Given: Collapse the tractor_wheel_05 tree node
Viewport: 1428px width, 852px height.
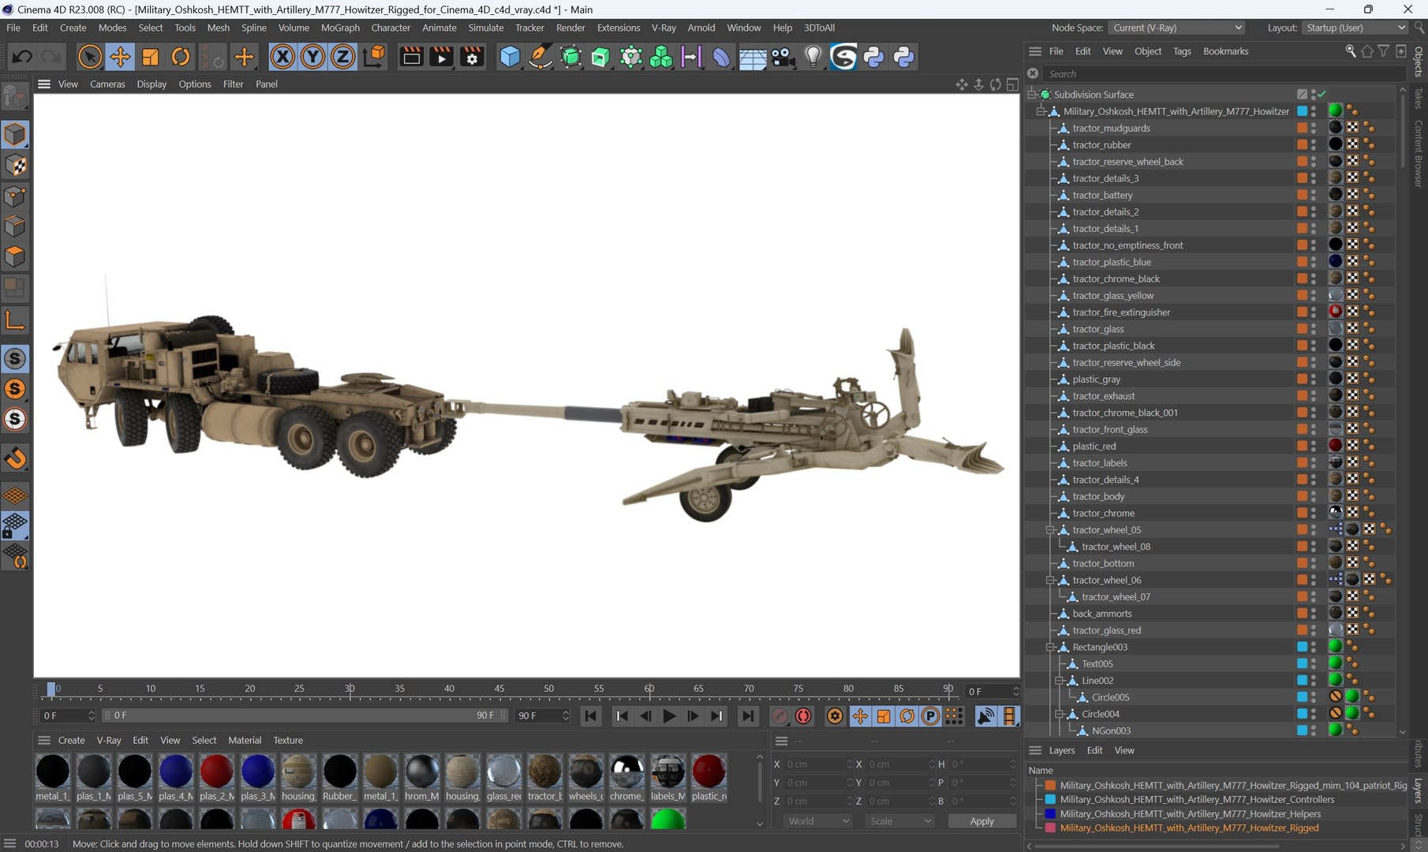Looking at the screenshot, I should click(x=1050, y=530).
